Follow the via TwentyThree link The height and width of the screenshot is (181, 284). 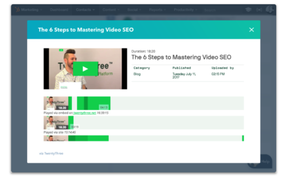[51, 154]
